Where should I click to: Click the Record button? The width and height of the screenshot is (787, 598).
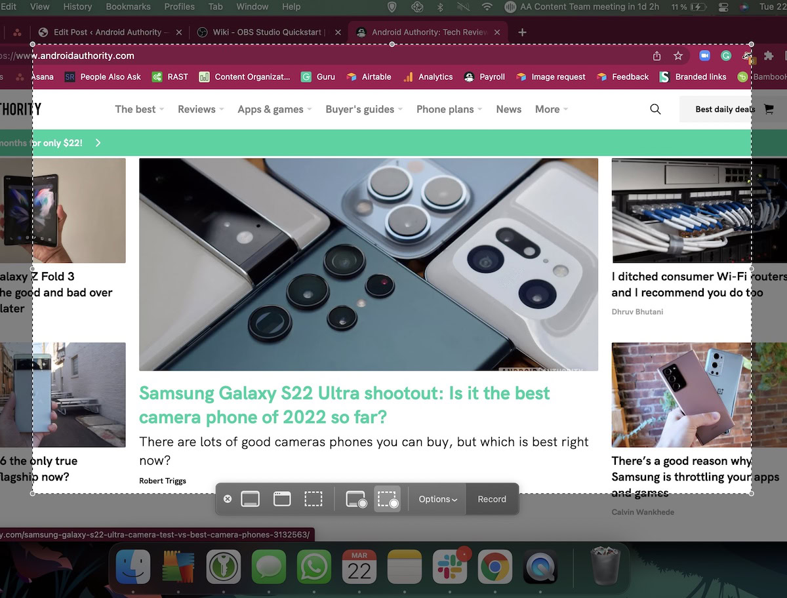point(492,499)
